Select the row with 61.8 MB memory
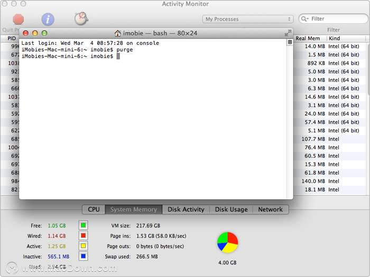The width and height of the screenshot is (370, 277). [330, 173]
